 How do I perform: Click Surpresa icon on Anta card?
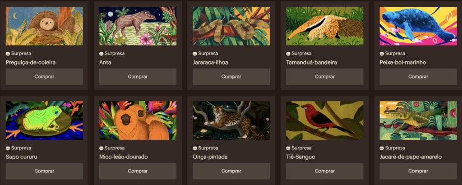[102, 54]
